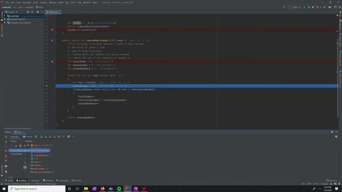Image resolution: width=342 pixels, height=192 pixels.
Task: Switch to the Console tab in Debug panel
Action: [28, 137]
